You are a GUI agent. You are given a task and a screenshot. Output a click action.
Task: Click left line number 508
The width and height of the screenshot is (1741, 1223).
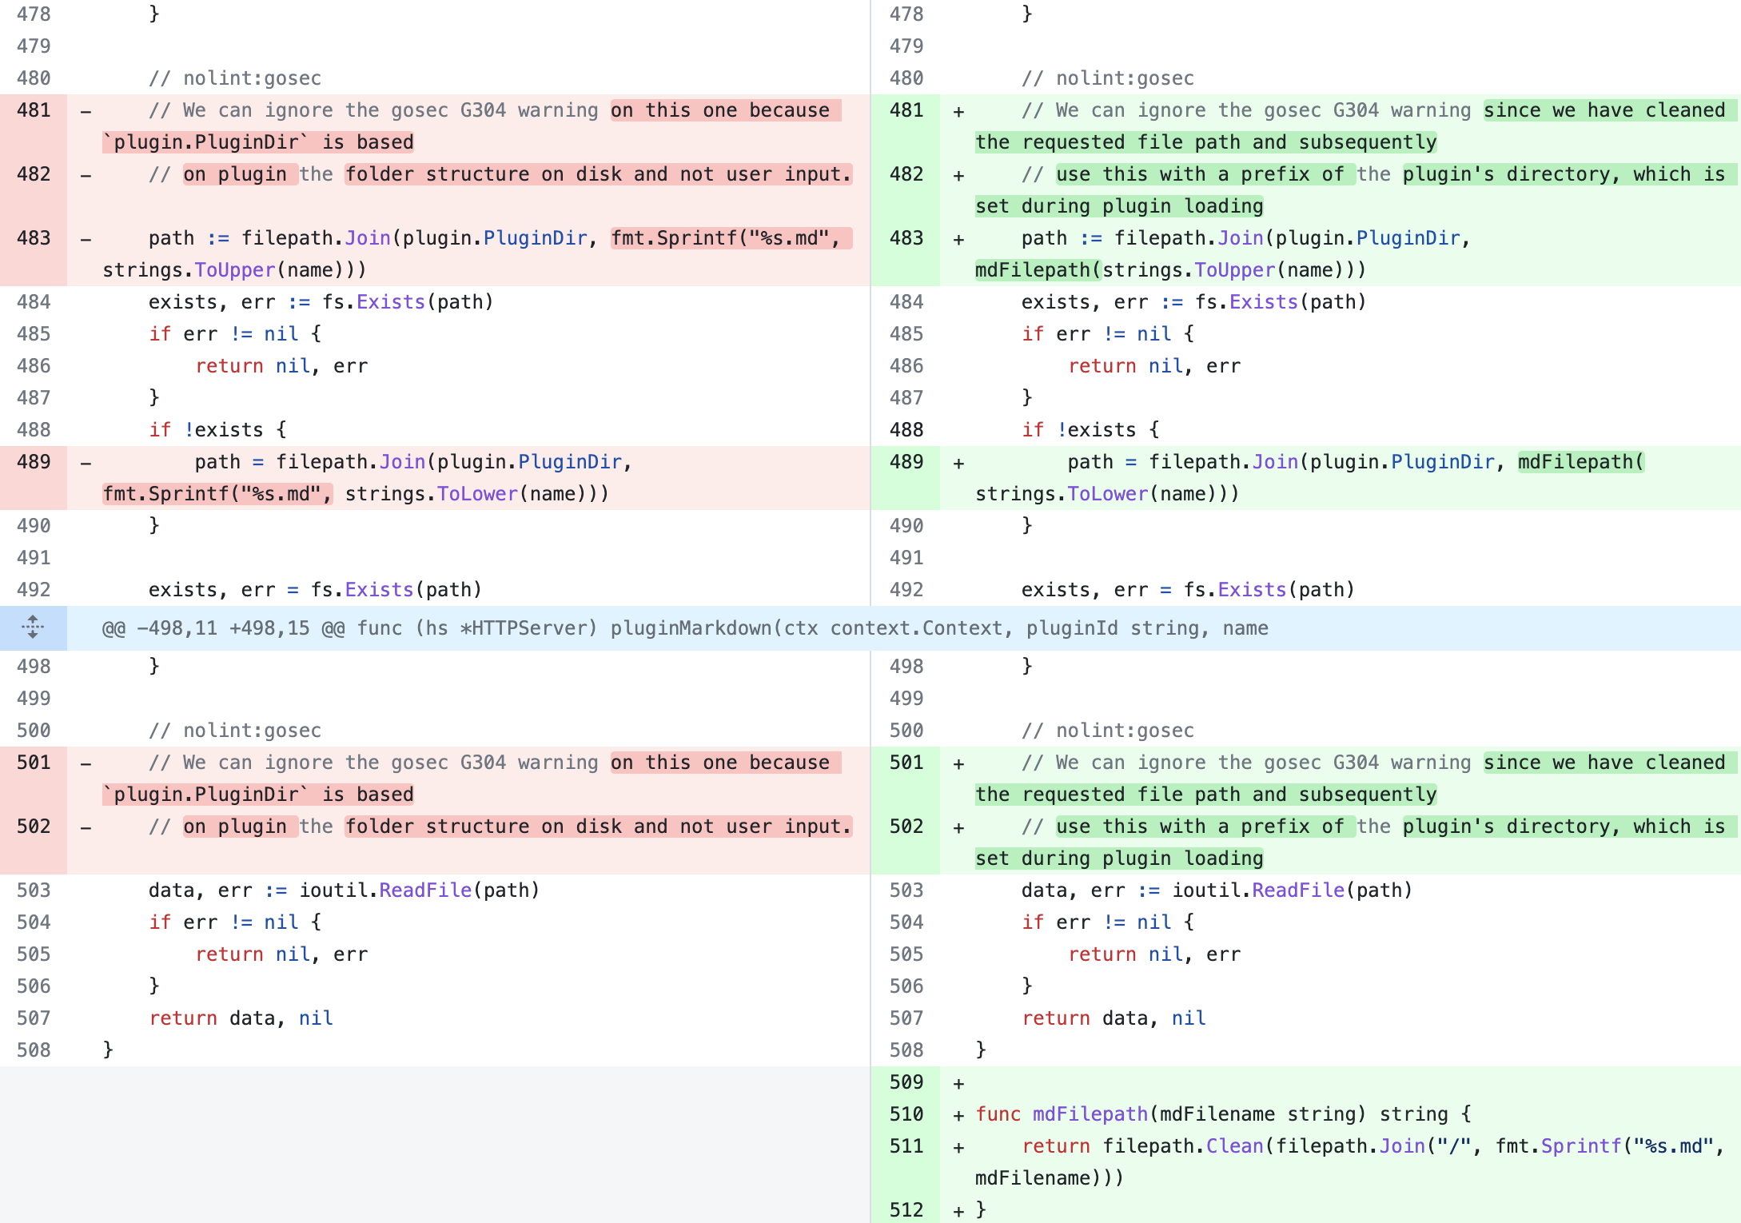pyautogui.click(x=34, y=1050)
